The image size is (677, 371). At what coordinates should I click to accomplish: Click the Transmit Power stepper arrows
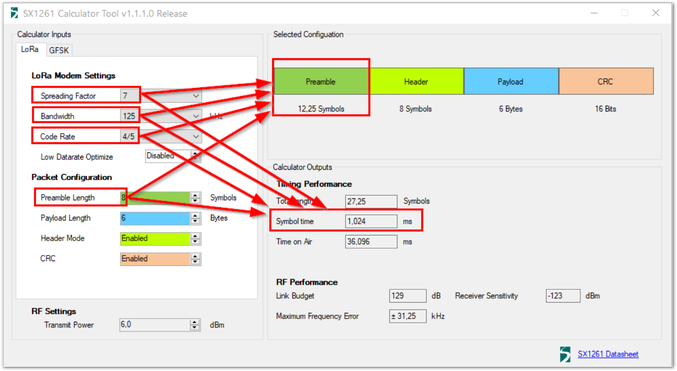pyautogui.click(x=195, y=325)
